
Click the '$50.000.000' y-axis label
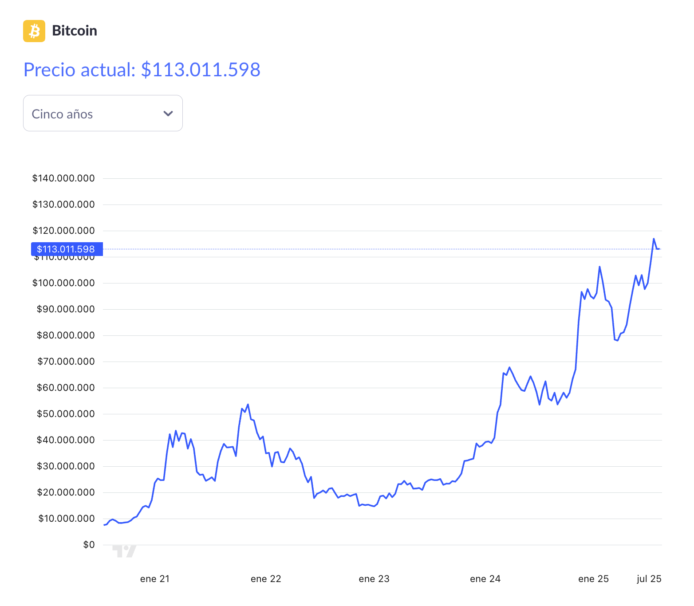66,414
